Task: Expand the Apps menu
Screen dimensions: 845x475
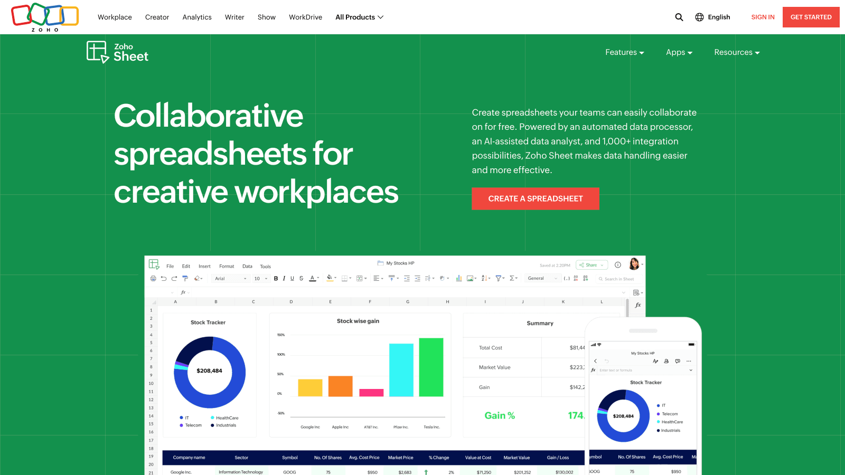Action: (x=679, y=52)
